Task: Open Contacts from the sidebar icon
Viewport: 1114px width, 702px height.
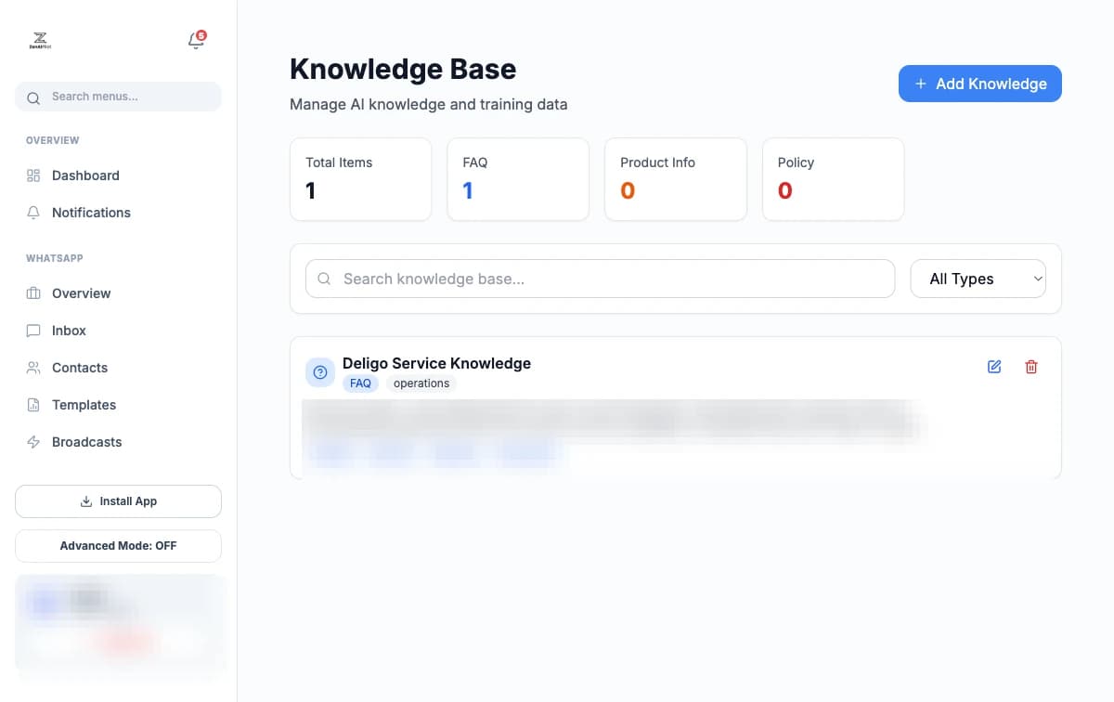Action: pos(33,368)
